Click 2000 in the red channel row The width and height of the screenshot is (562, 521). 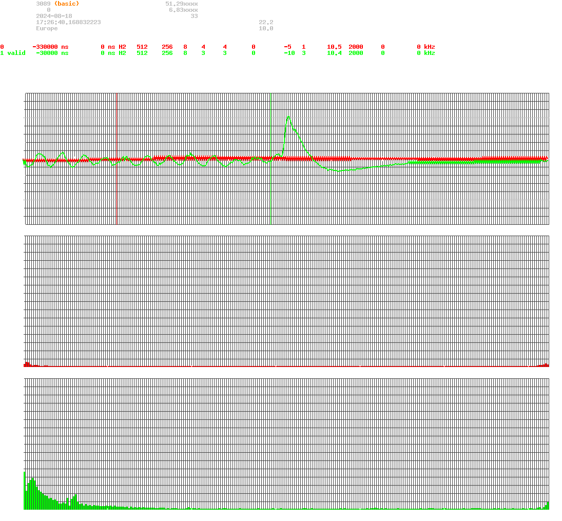click(356, 47)
